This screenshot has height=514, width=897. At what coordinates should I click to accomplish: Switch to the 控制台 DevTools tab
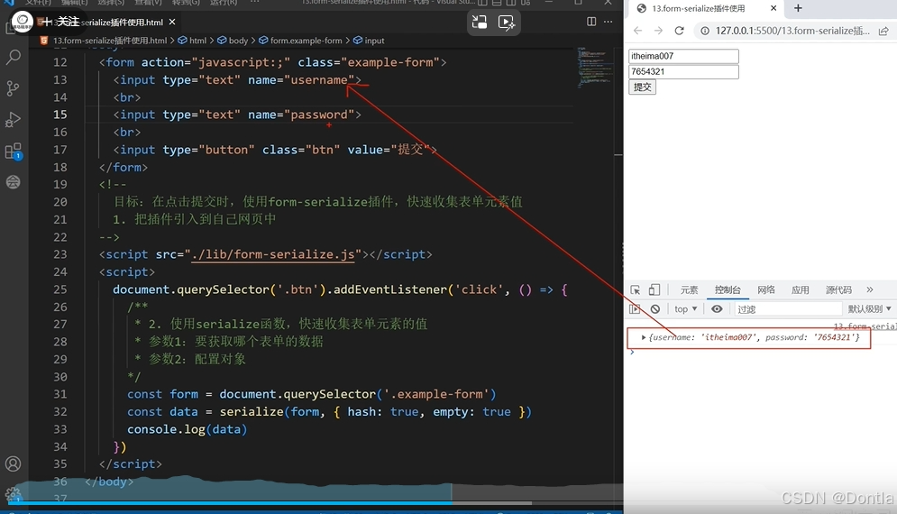[728, 290]
